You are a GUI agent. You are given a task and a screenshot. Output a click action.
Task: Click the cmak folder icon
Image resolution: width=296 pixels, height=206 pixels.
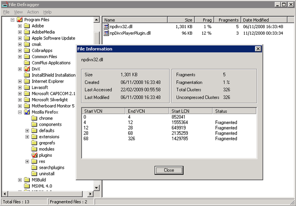[27, 44]
